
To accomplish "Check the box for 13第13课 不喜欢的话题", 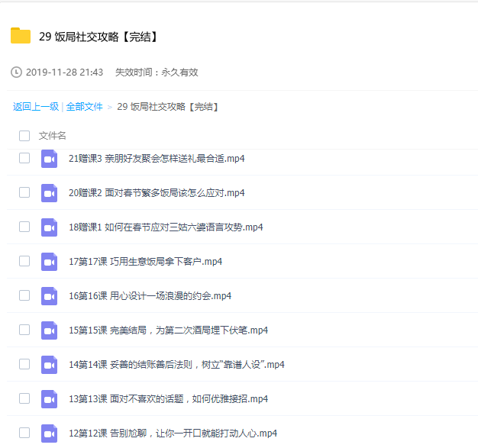I will [24, 398].
